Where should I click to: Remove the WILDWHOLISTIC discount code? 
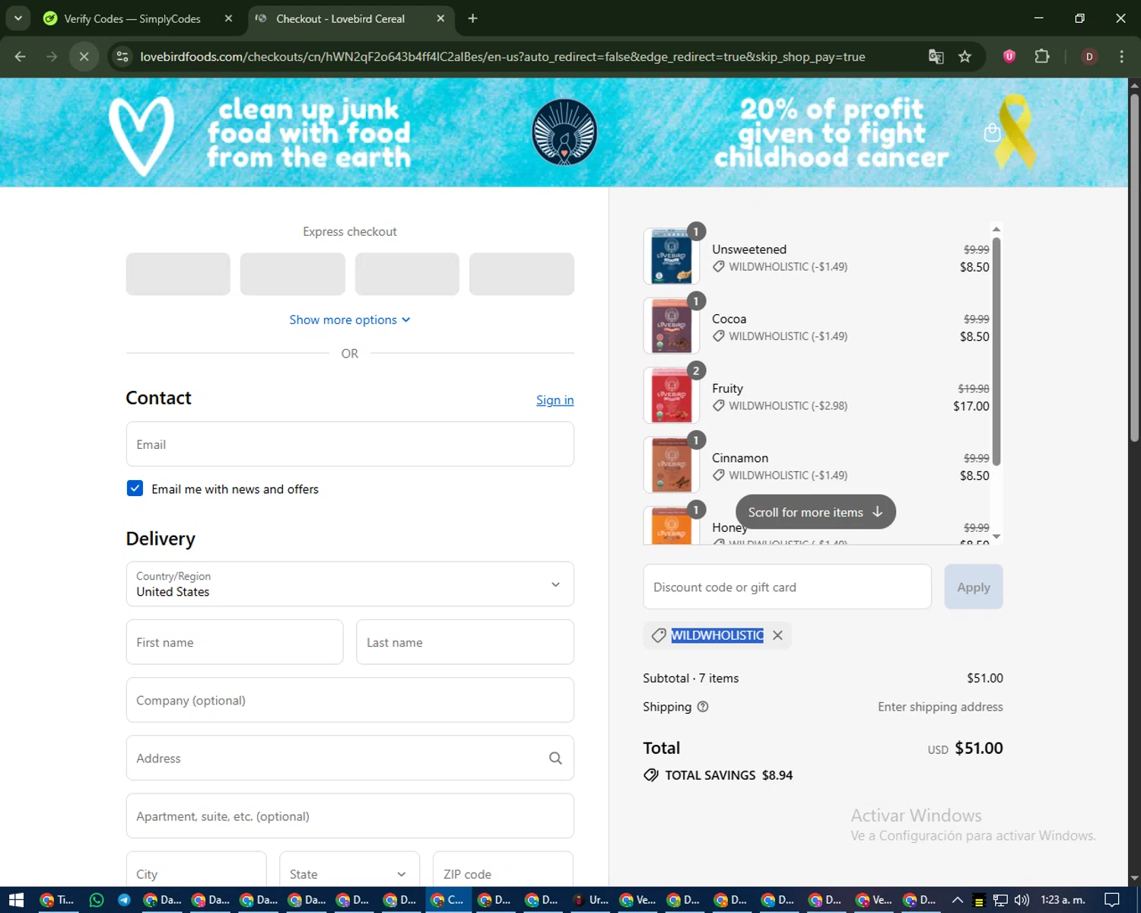[x=777, y=635]
